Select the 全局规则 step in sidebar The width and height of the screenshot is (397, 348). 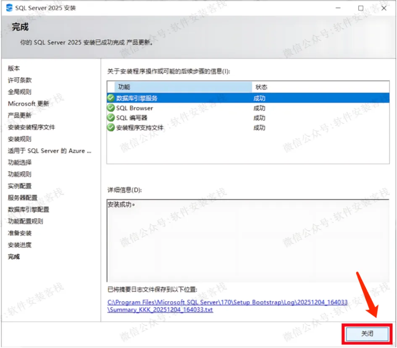(19, 92)
